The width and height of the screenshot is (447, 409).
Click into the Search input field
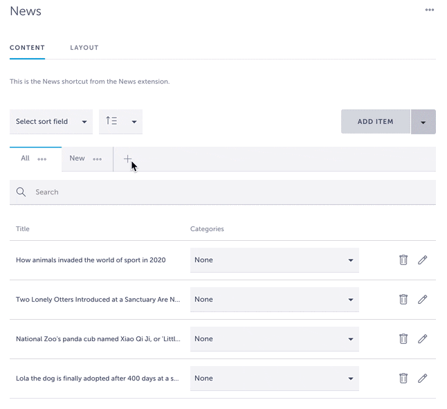228,192
